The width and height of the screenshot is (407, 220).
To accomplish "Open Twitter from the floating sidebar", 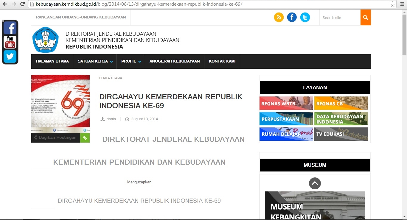I will point(10,56).
